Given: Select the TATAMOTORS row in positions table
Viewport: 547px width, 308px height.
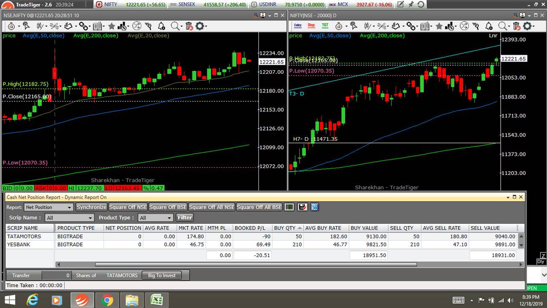Looking at the screenshot, I should point(262,236).
